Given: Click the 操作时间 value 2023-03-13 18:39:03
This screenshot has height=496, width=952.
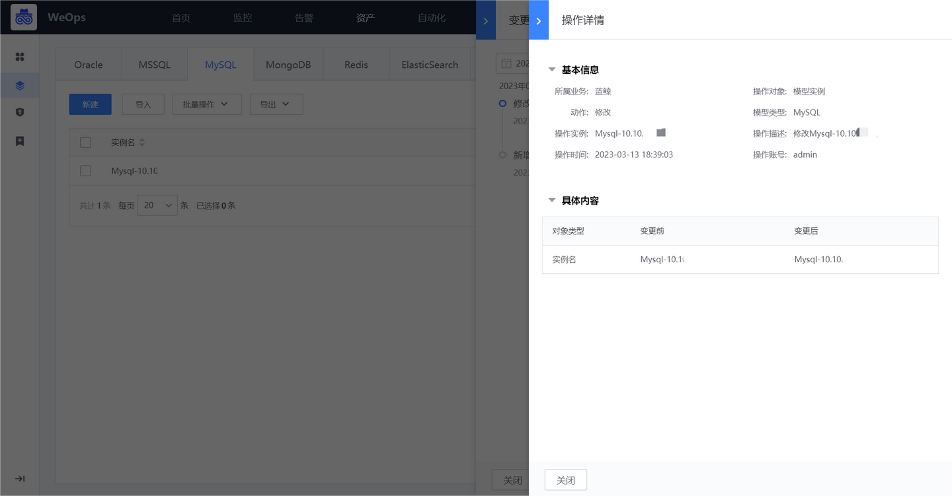Looking at the screenshot, I should pyautogui.click(x=634, y=155).
